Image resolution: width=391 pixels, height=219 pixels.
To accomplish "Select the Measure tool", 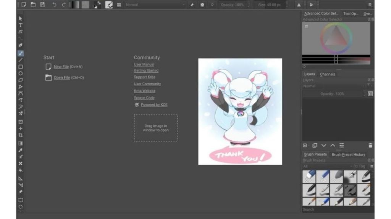I will 21,185.
